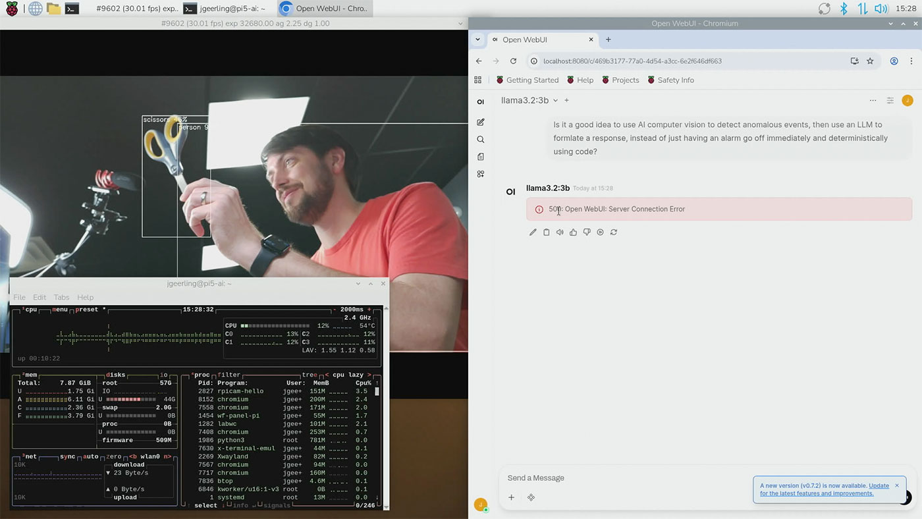Bookmark this page with star icon
Viewport: 922px width, 519px height.
(870, 61)
